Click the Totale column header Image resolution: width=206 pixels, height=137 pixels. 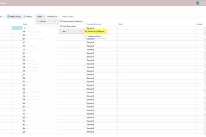click(x=120, y=24)
